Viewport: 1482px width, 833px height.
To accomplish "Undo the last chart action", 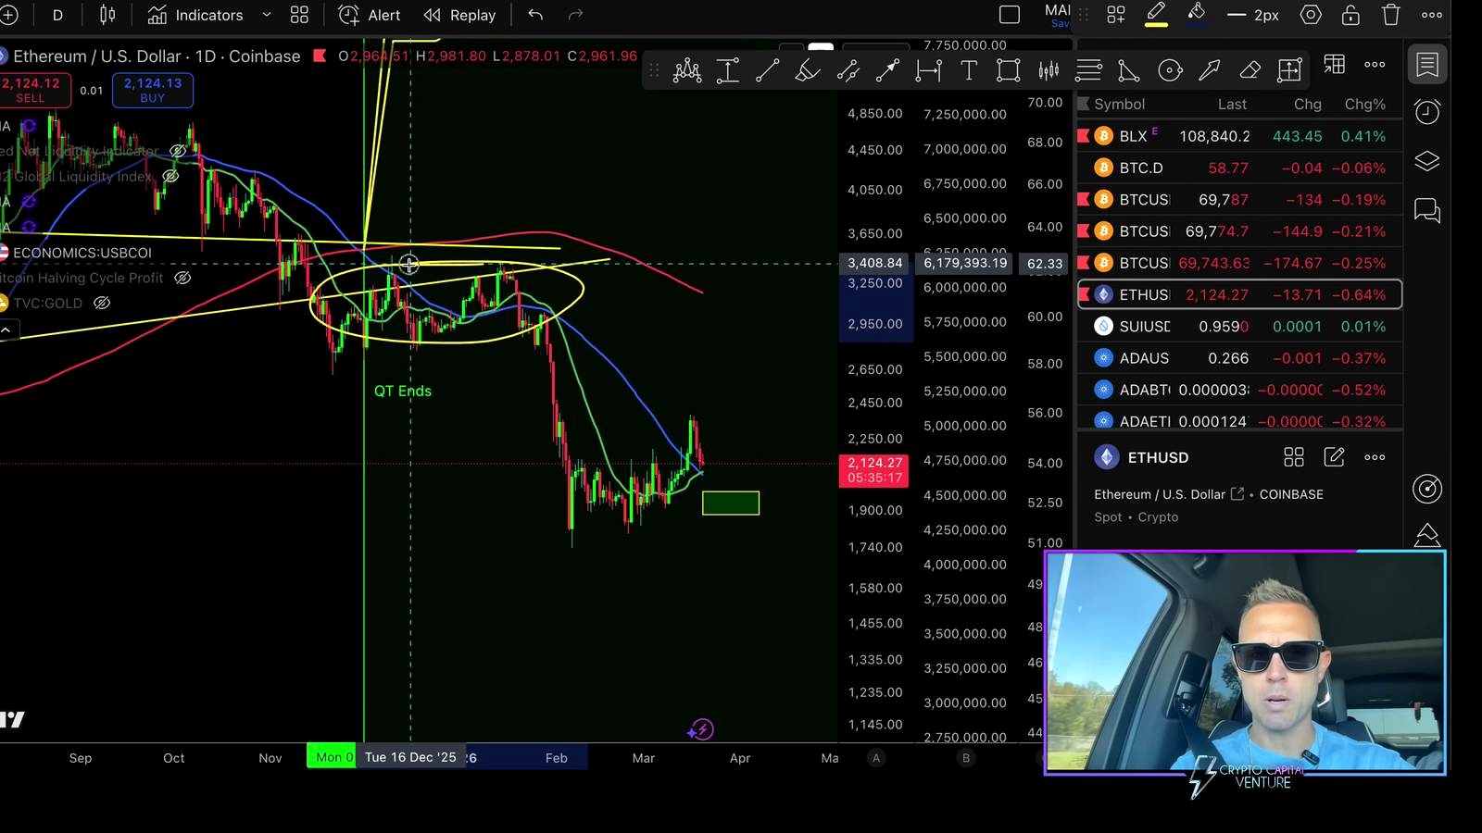I will click(x=535, y=15).
